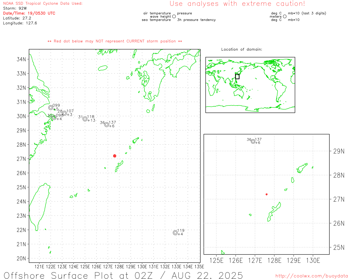The image size is (348, 279).
Task: Click the 130E label on inset map axis
Action: [x=313, y=261]
